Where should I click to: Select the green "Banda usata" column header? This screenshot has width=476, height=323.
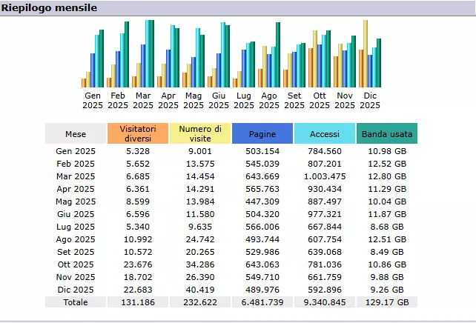(387, 133)
